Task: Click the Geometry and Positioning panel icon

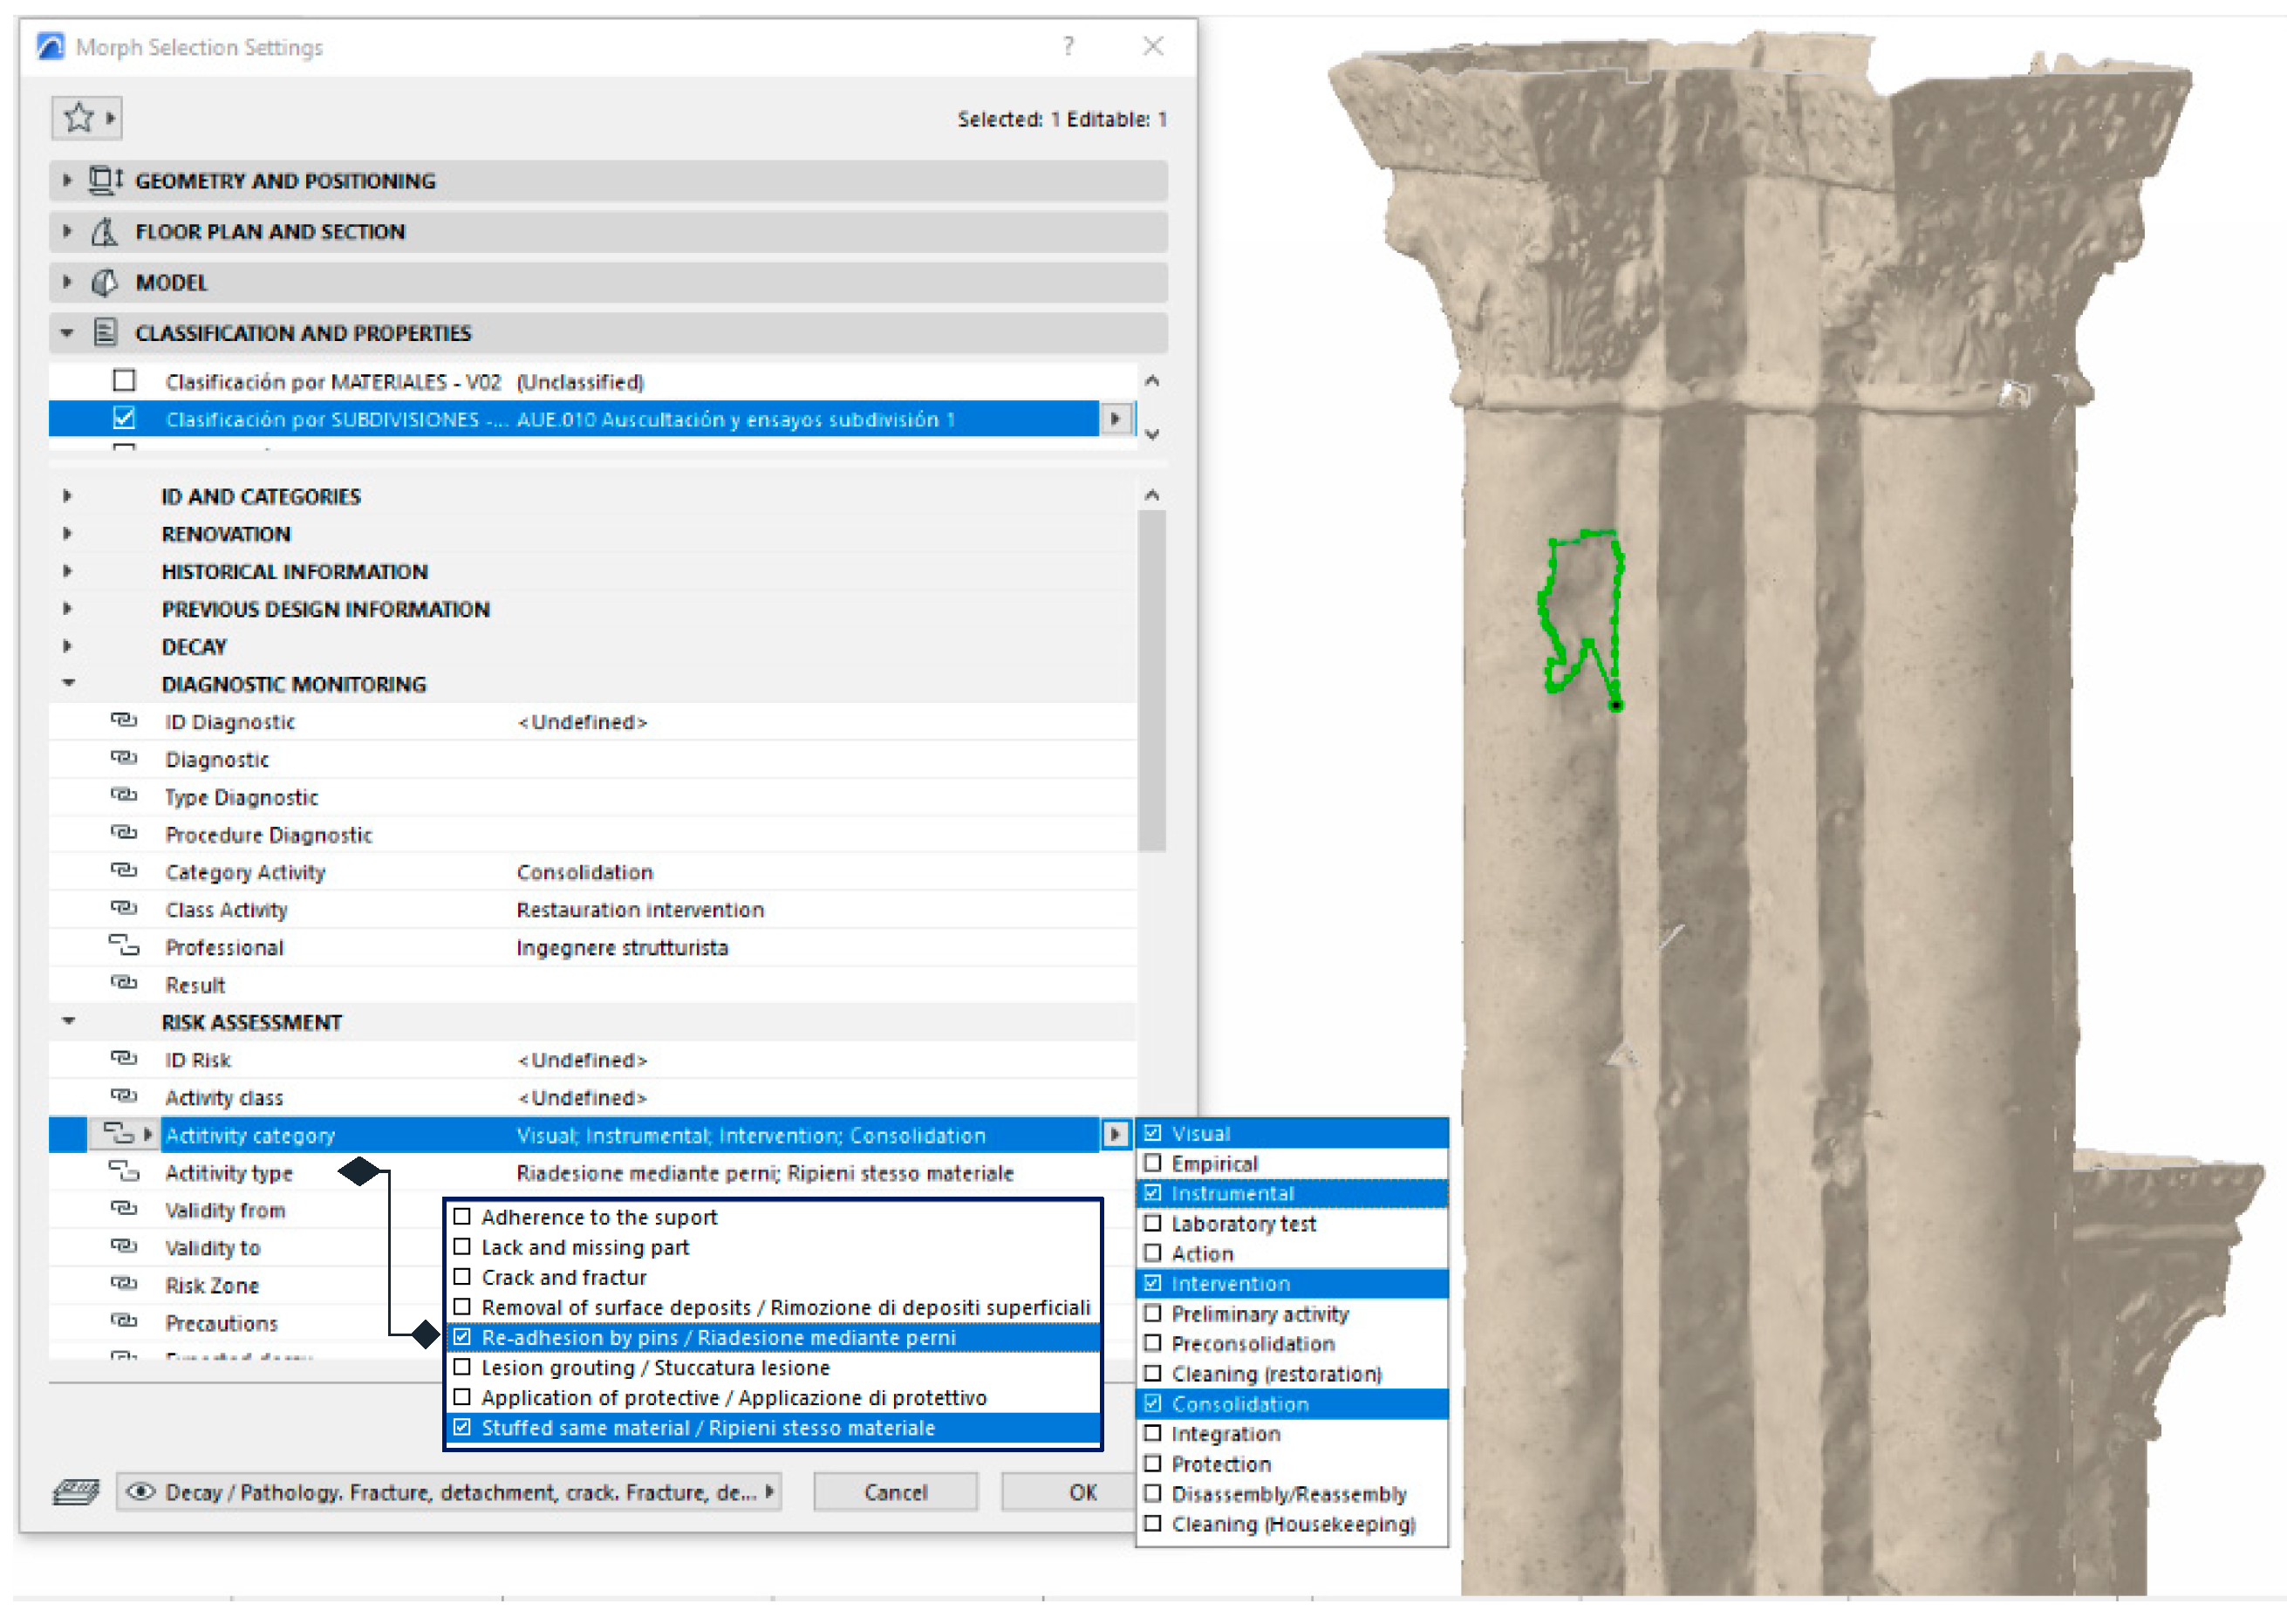Action: pos(104,180)
